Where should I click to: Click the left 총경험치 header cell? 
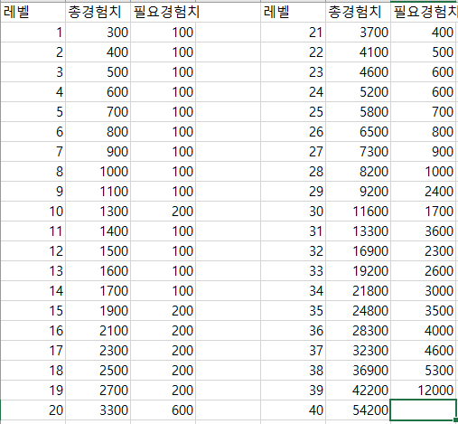point(98,13)
